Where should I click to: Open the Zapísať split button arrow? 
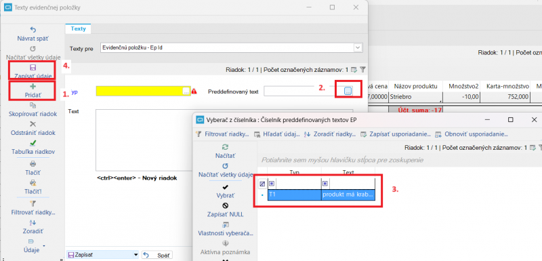click(135, 255)
